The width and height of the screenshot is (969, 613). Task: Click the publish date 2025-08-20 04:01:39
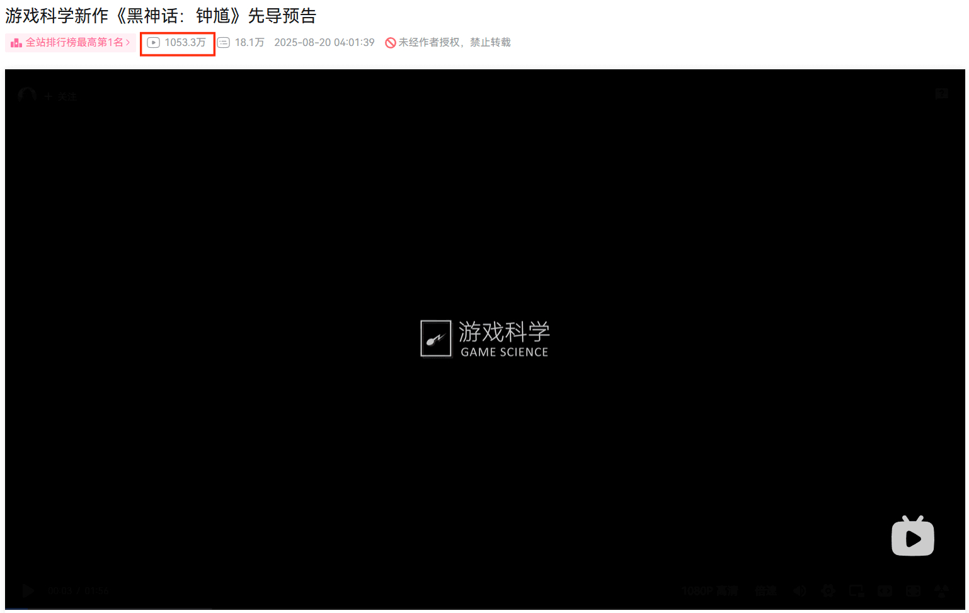[x=324, y=43]
